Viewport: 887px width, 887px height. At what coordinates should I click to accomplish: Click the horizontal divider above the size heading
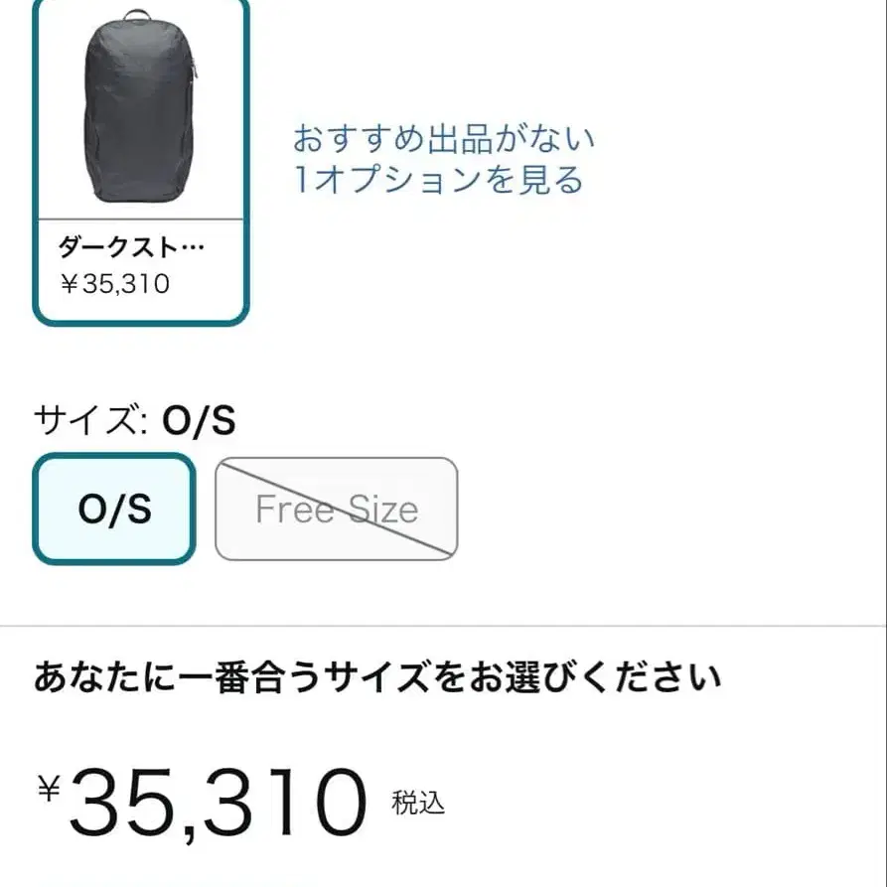pos(443,626)
